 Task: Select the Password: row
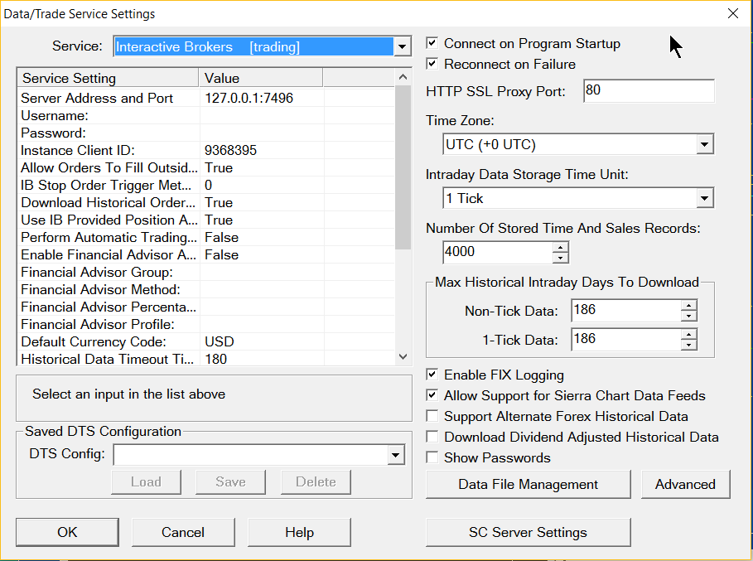pyautogui.click(x=206, y=133)
